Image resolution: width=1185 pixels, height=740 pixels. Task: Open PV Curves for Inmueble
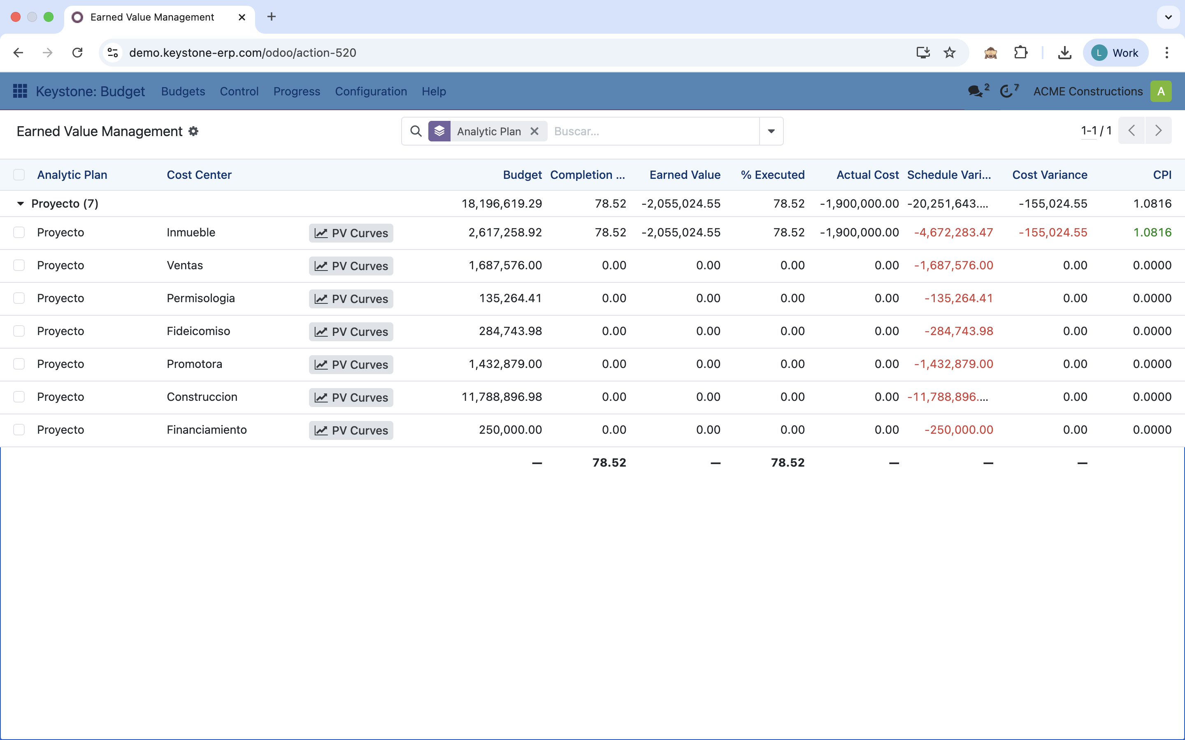click(x=351, y=233)
